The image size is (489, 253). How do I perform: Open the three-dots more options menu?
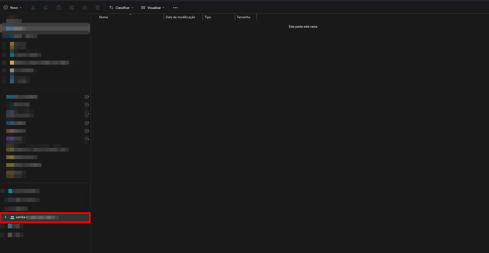click(x=175, y=8)
